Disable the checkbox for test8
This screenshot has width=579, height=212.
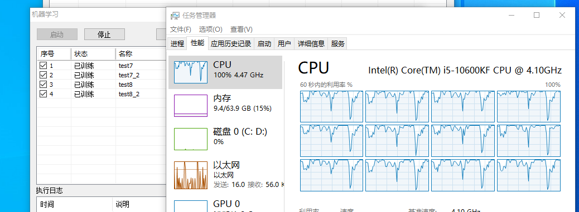coord(43,84)
